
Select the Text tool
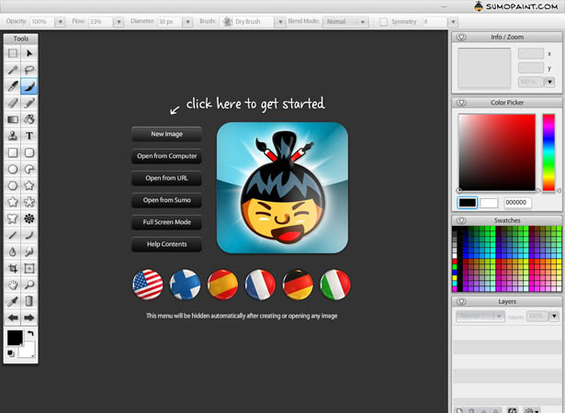[29, 136]
